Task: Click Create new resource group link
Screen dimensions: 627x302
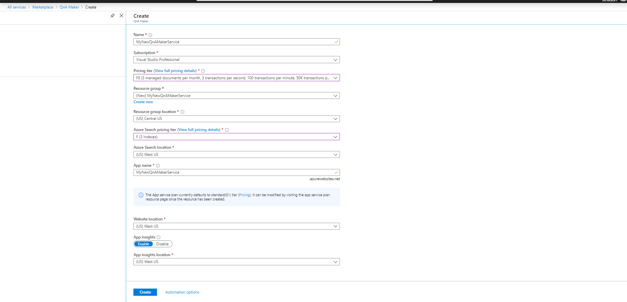Action: tap(143, 102)
